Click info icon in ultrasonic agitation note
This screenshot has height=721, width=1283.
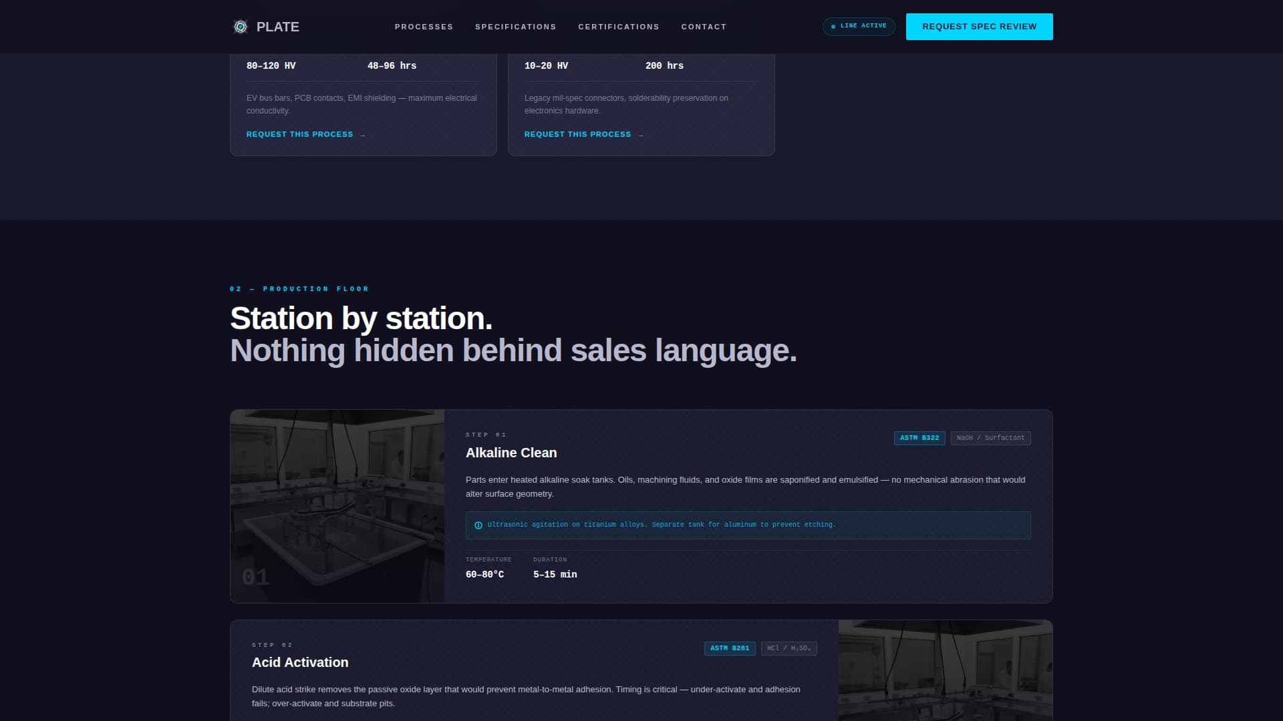478,525
